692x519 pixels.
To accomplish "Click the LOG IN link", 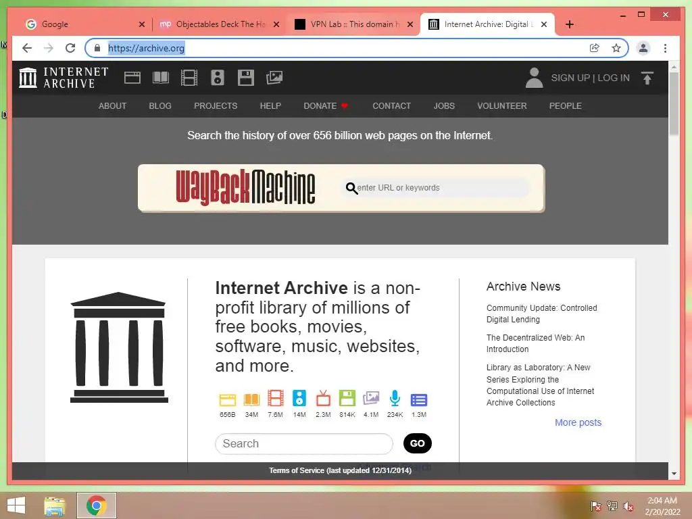I will click(x=614, y=78).
